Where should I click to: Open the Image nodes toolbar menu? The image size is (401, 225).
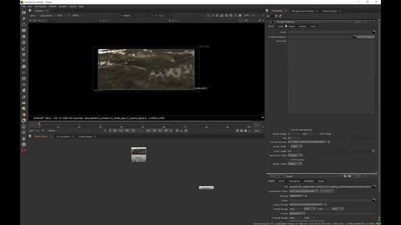pyautogui.click(x=24, y=12)
